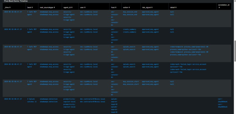Click the mcp_session_end action cell
The height and width of the screenshot is (114, 236).
[x=130, y=13]
